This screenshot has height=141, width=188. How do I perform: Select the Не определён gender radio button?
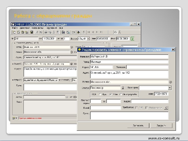[x=121, y=94]
